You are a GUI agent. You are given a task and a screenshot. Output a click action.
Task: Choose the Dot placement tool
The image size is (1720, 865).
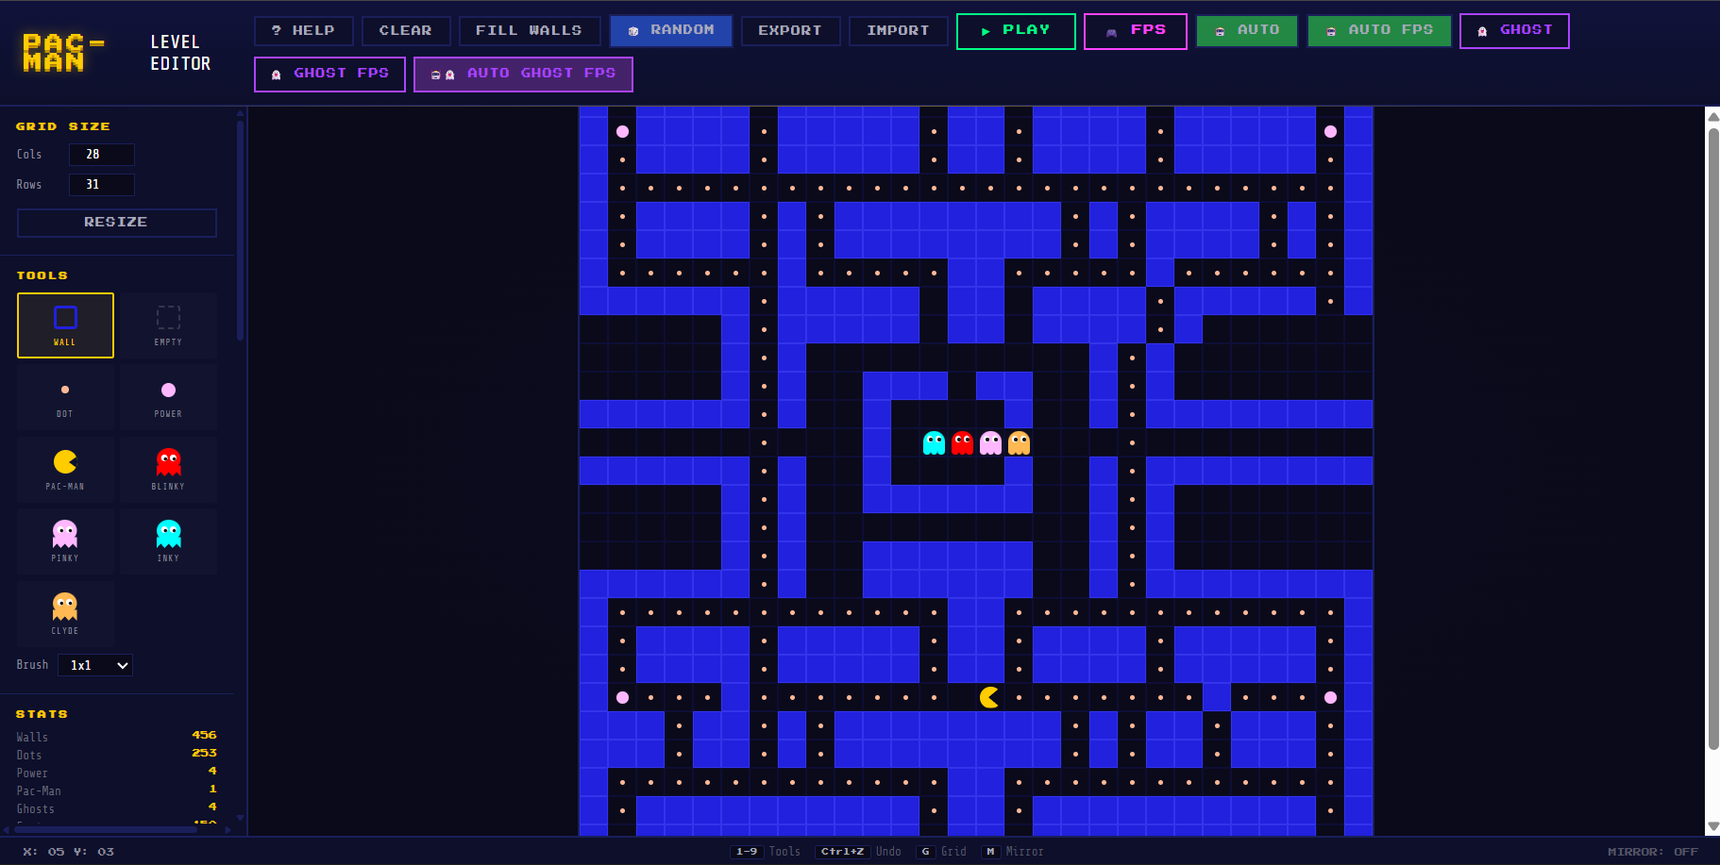click(x=65, y=397)
